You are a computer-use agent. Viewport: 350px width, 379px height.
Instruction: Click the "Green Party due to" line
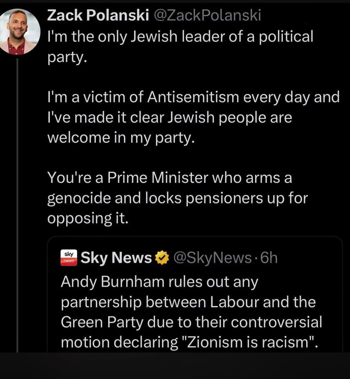coord(191,322)
